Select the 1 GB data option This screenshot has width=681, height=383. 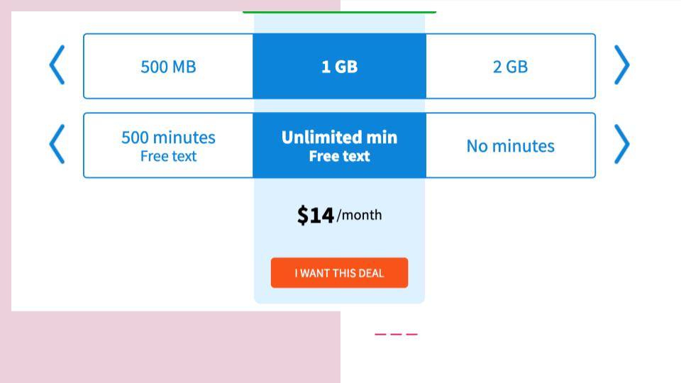pyautogui.click(x=339, y=67)
